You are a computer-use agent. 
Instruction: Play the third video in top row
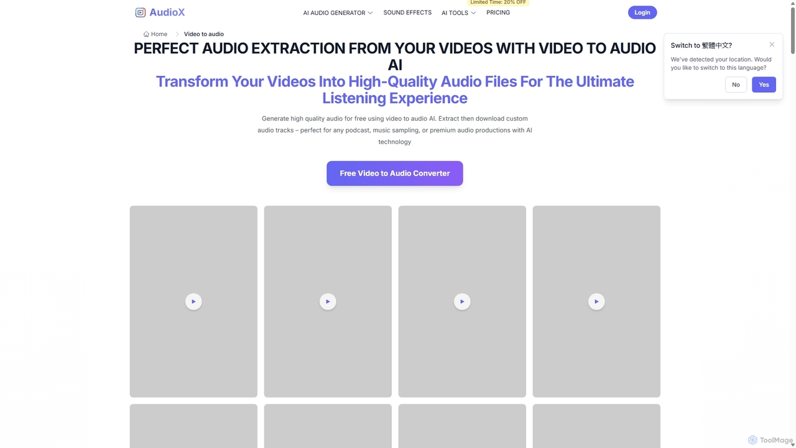[462, 302]
